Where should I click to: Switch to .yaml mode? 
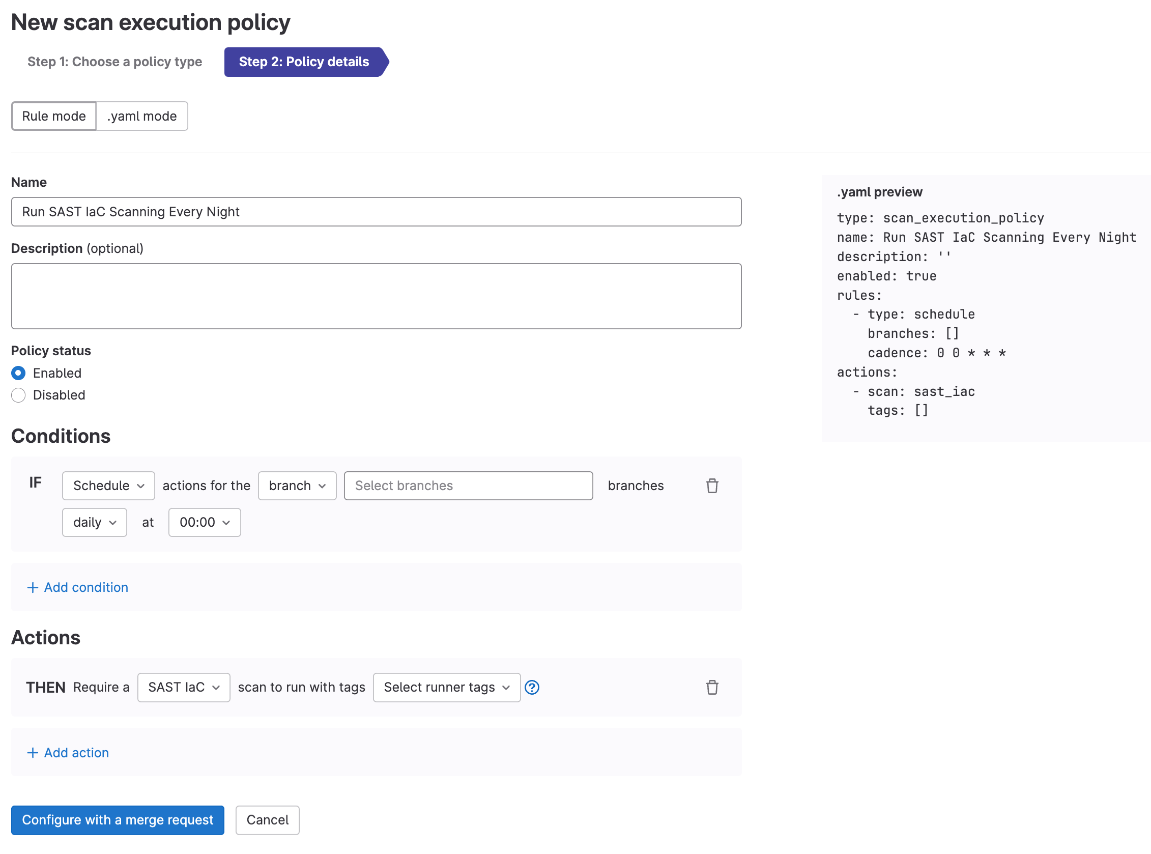[141, 116]
